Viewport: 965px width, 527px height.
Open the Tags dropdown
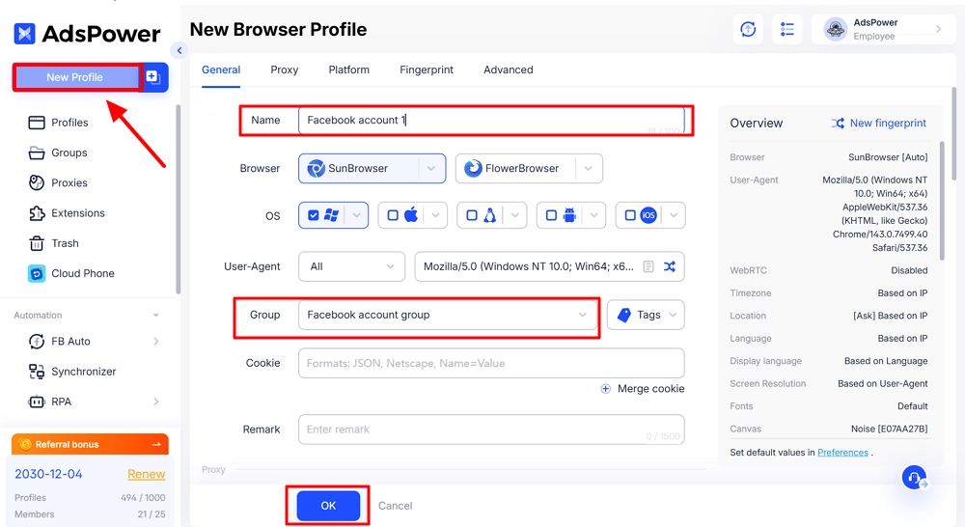click(x=646, y=315)
